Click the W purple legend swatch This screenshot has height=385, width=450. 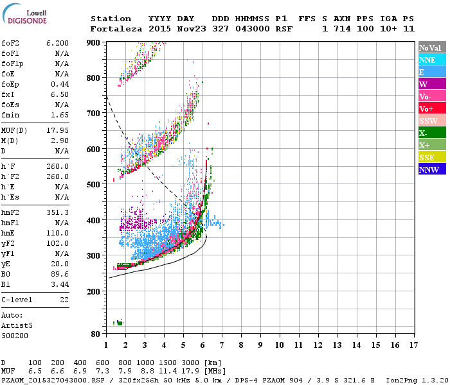point(432,84)
